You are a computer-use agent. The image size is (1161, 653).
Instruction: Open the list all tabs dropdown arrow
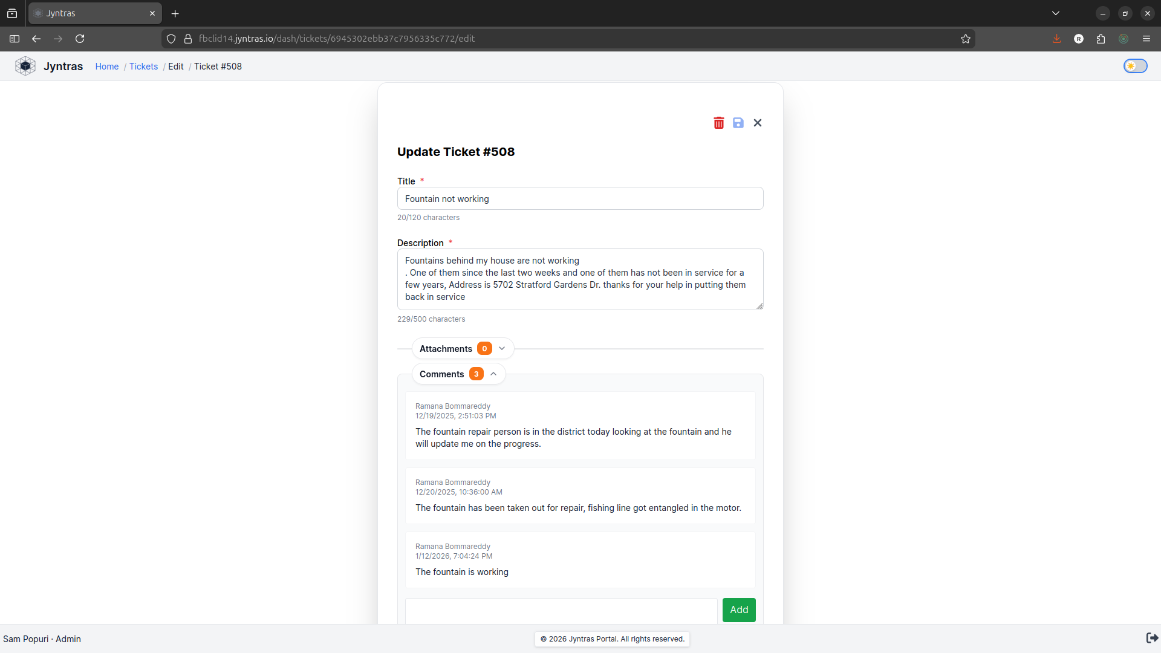[x=1055, y=13]
